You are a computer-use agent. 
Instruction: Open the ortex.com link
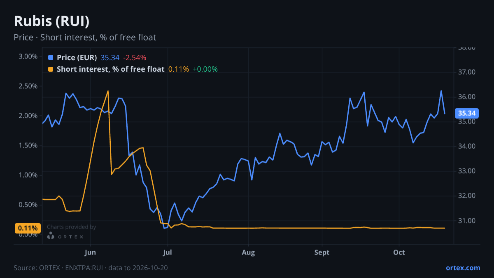(463, 268)
